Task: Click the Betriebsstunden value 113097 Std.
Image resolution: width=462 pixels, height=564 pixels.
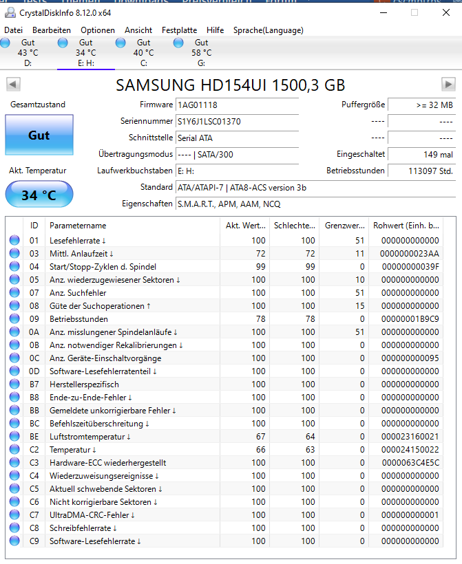Action: pyautogui.click(x=421, y=171)
